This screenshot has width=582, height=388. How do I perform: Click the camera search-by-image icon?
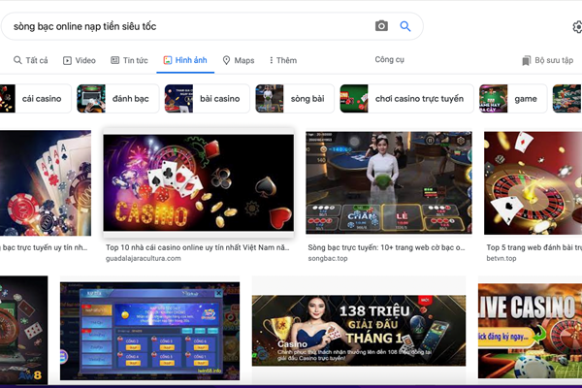pyautogui.click(x=381, y=26)
